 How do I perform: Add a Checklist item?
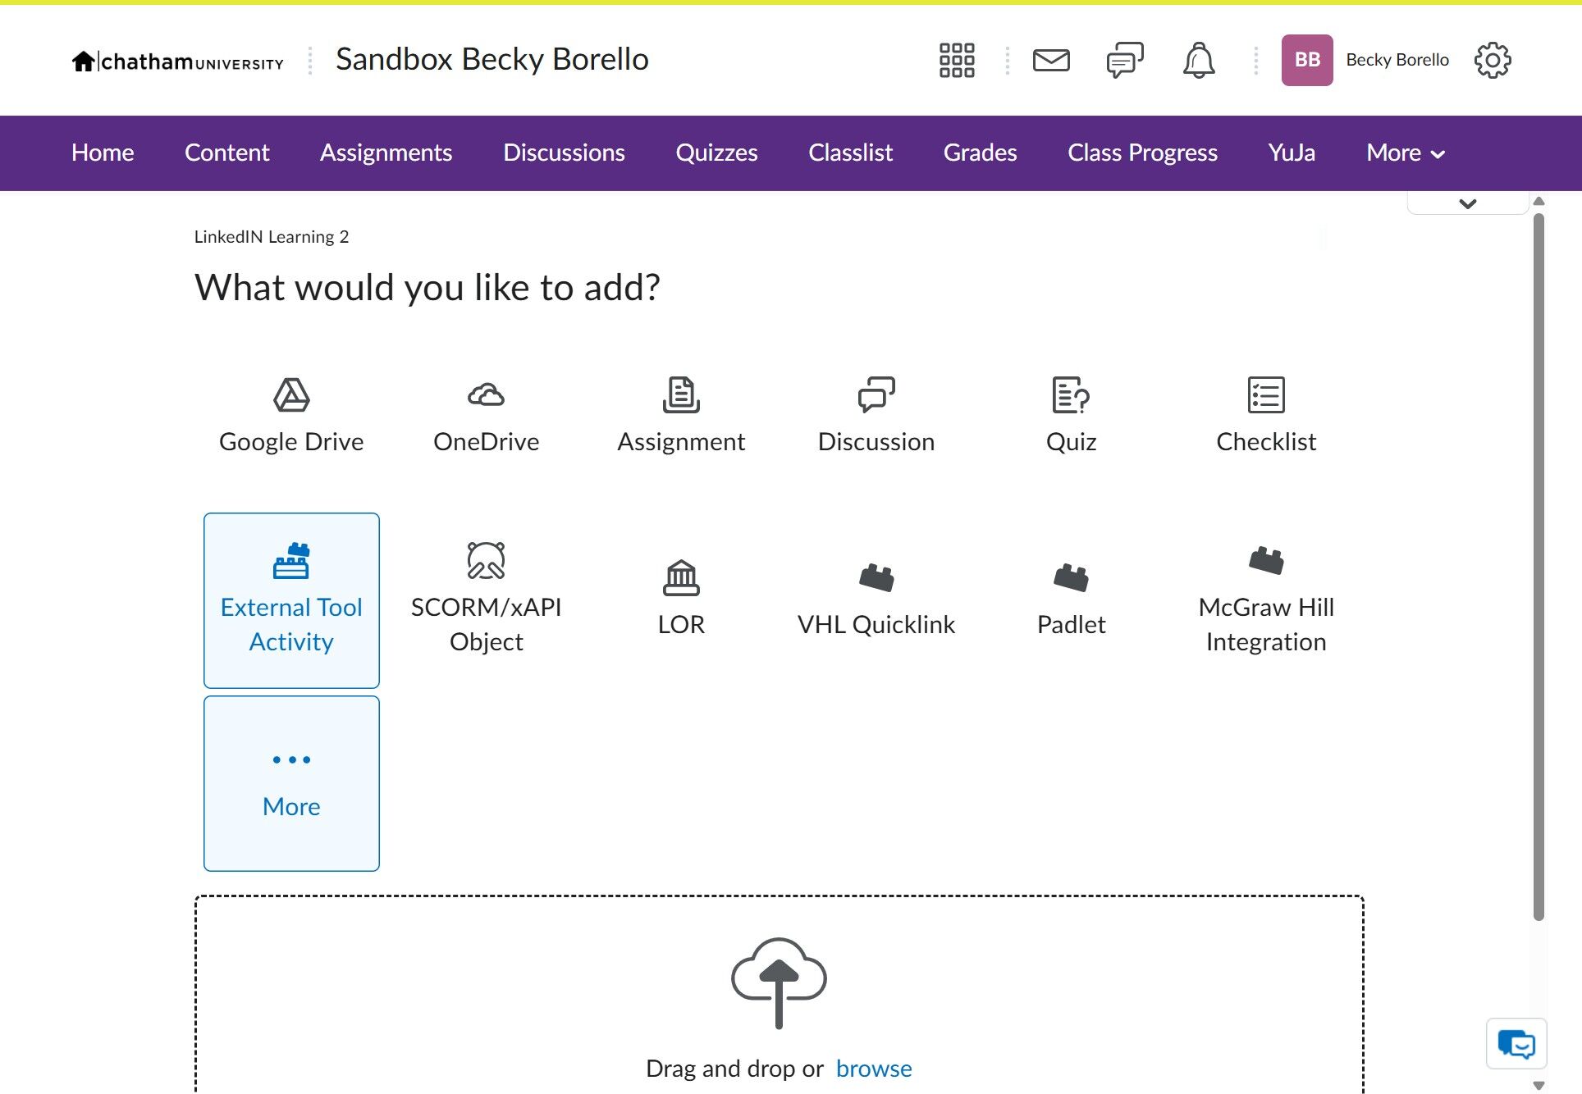[1265, 416]
